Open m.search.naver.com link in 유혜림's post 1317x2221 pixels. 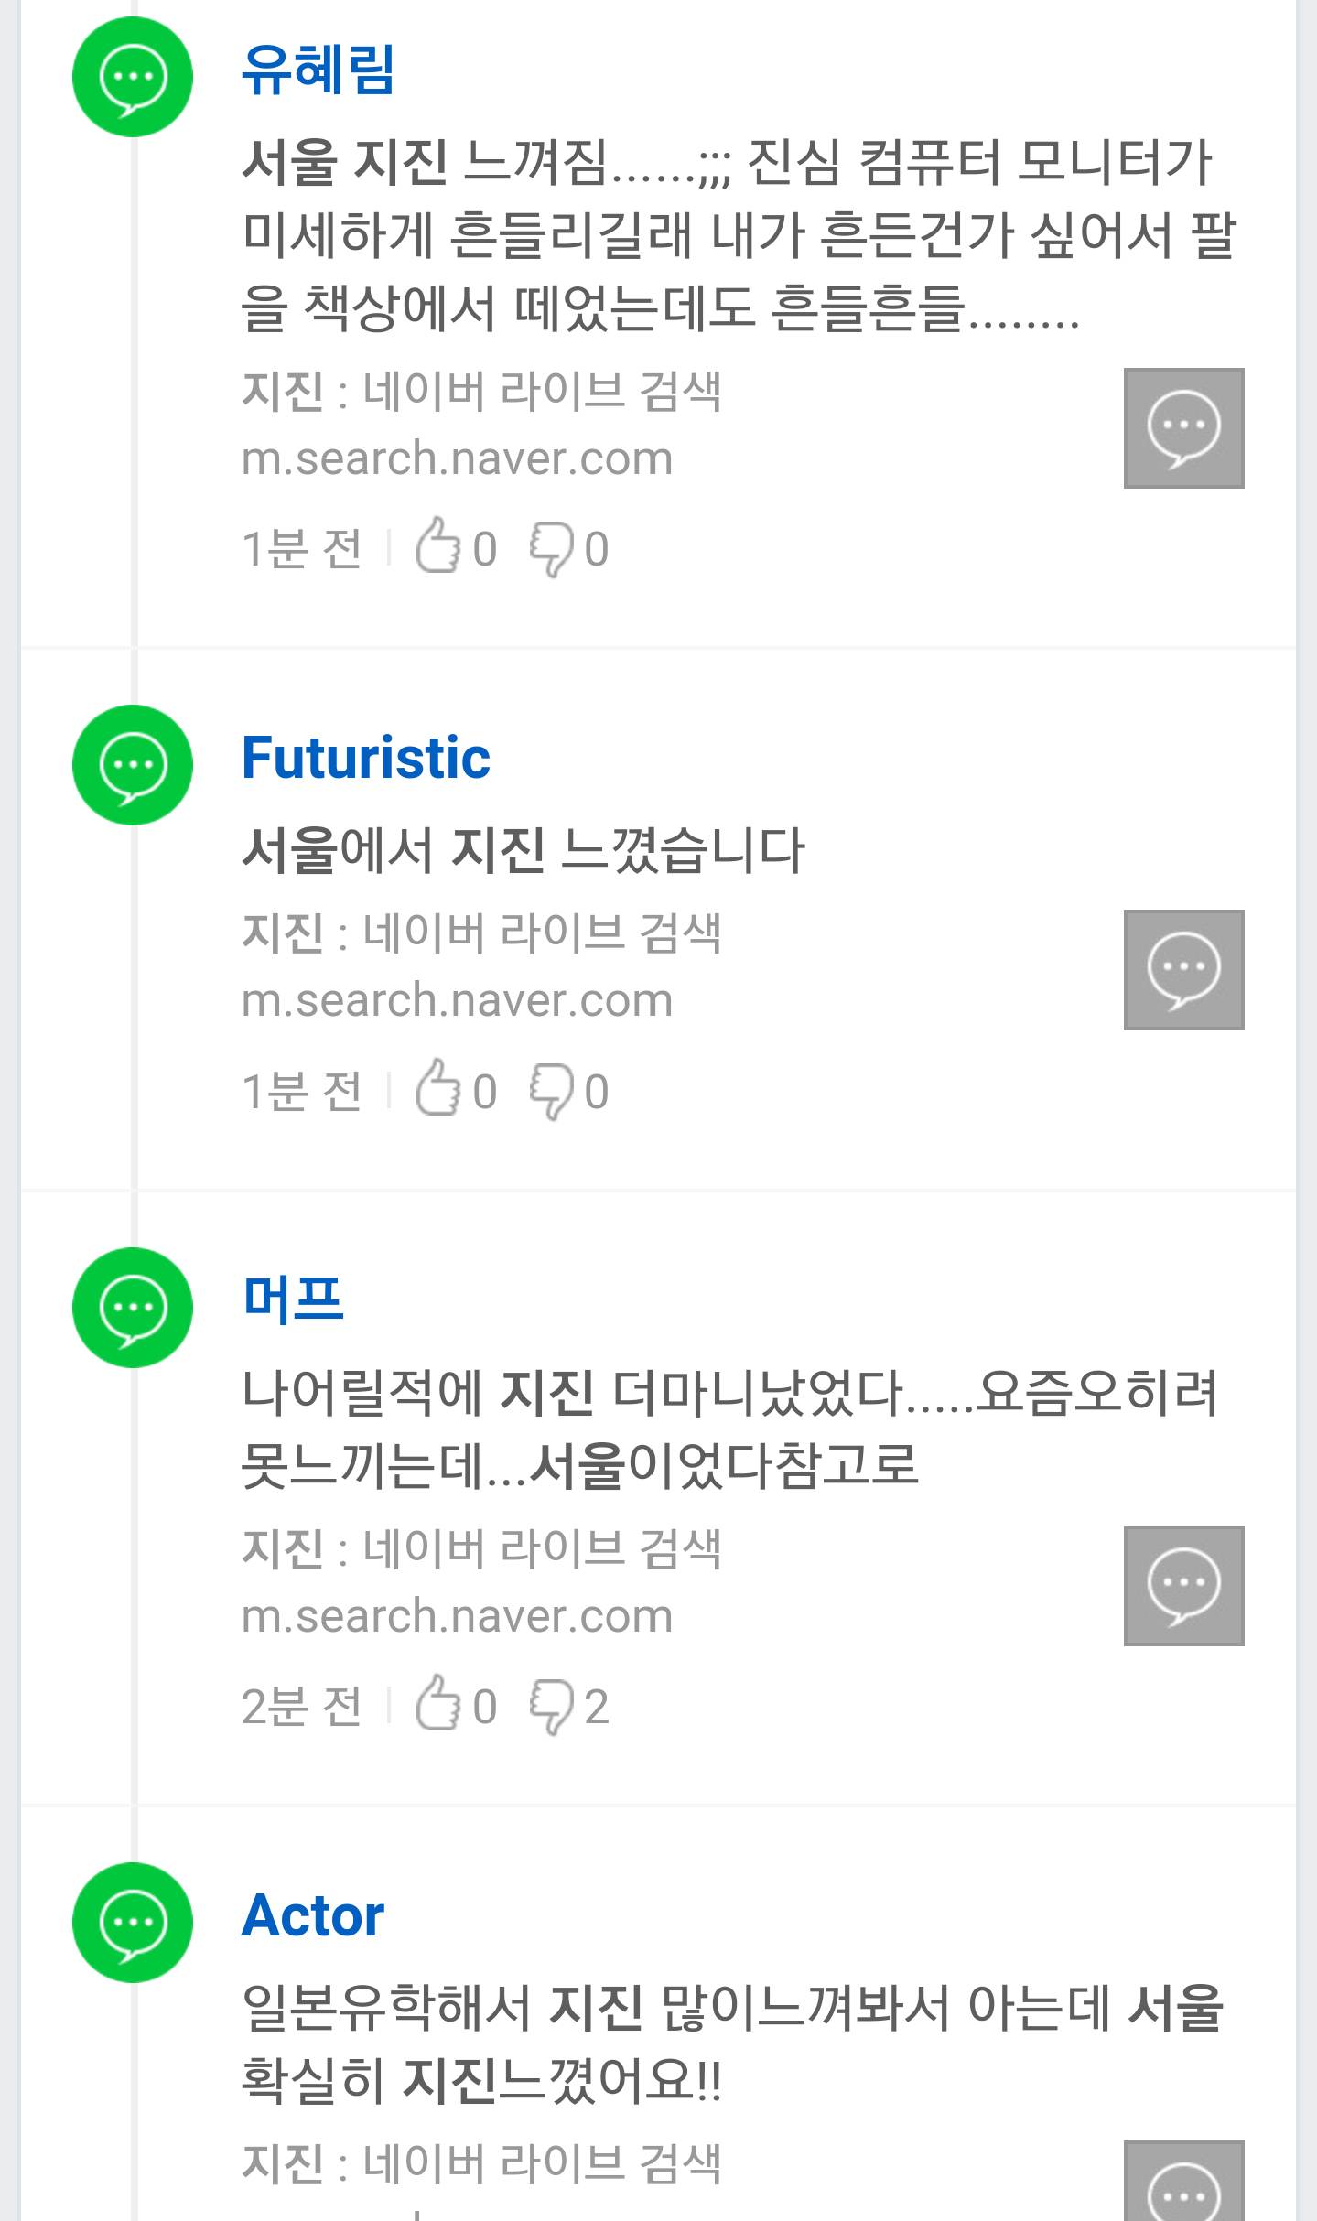pyautogui.click(x=458, y=459)
